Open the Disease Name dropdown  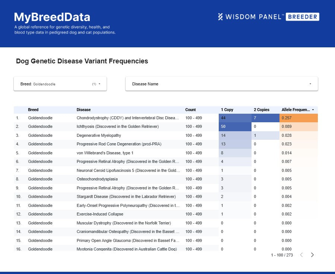[x=222, y=84]
